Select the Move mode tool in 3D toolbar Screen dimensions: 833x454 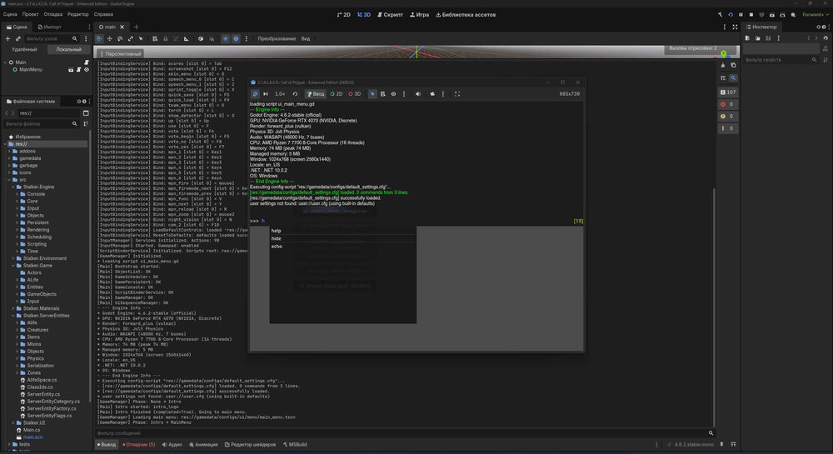109,39
